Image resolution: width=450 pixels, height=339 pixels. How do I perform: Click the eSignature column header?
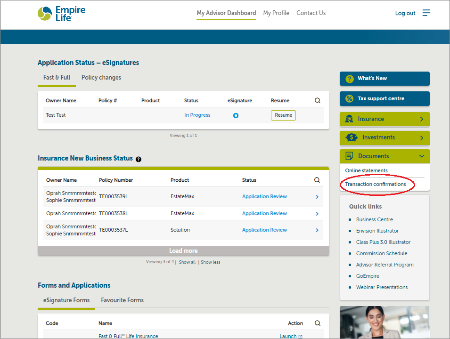(x=240, y=101)
